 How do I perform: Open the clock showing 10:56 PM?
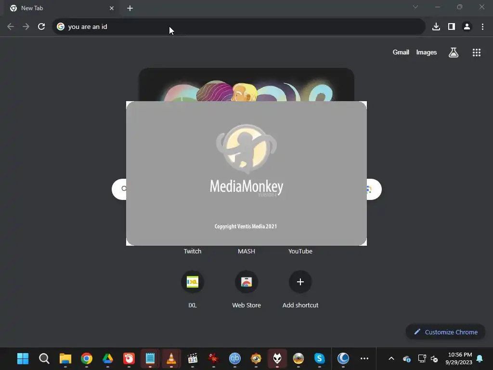[459, 358]
